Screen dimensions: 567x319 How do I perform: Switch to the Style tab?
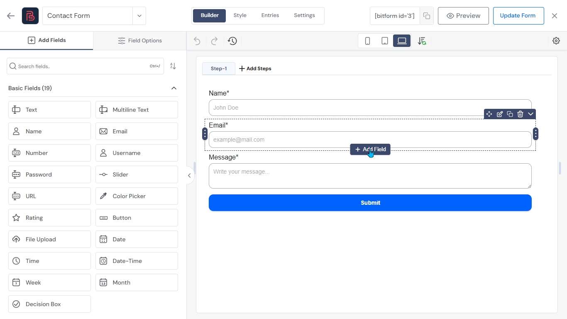tap(240, 15)
